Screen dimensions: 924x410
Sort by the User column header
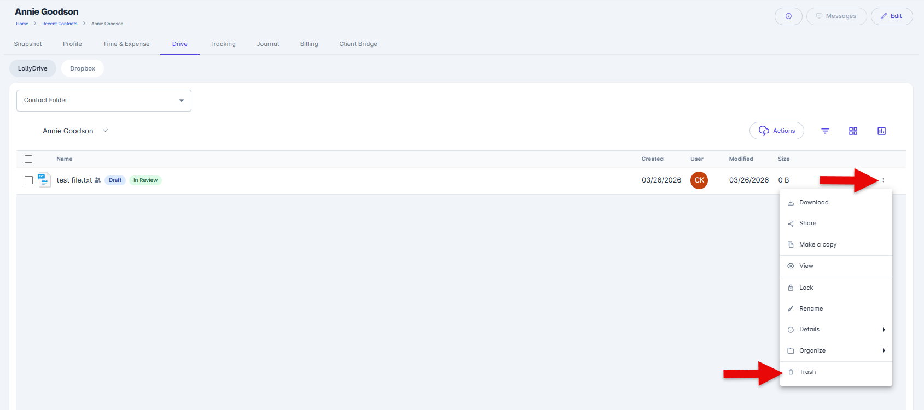(697, 159)
